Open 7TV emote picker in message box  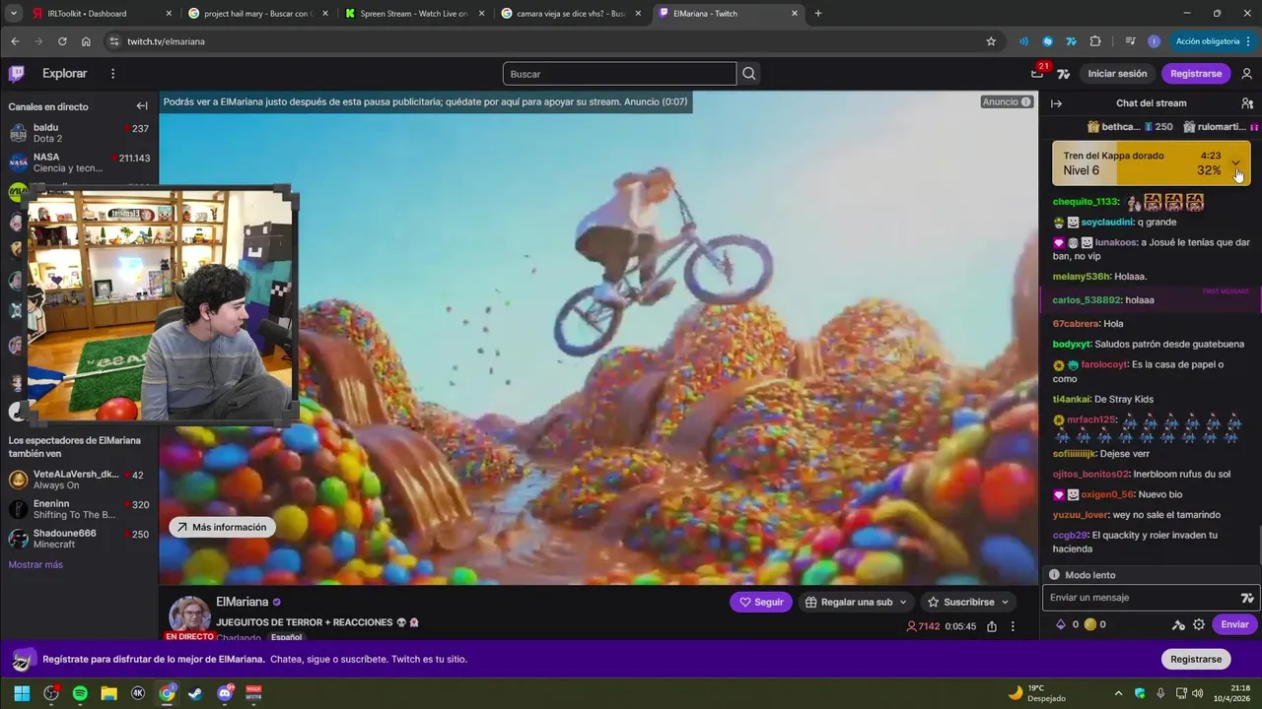[1247, 598]
